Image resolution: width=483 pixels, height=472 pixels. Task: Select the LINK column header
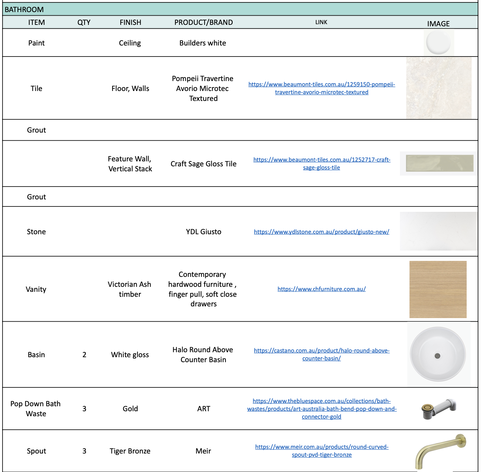pyautogui.click(x=321, y=22)
